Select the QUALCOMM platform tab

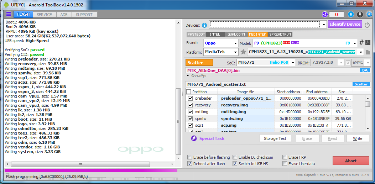[236, 35]
